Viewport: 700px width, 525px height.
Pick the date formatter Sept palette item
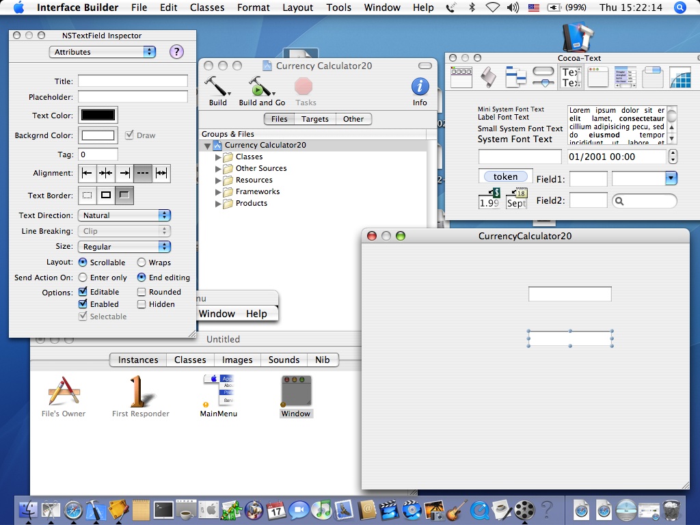coord(517,199)
